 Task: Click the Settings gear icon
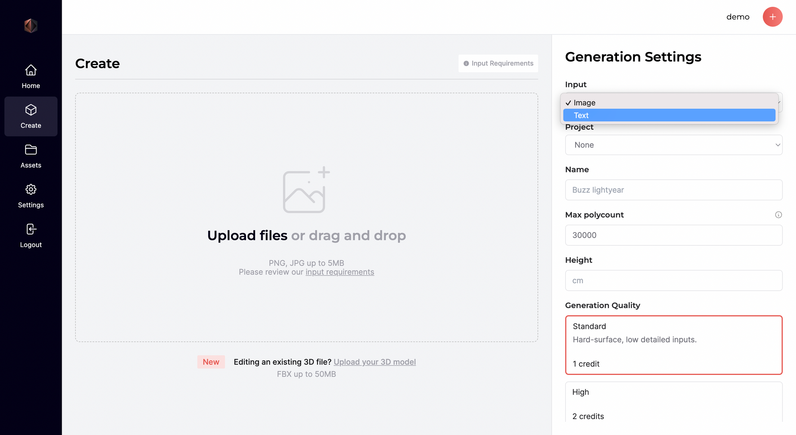pos(31,190)
